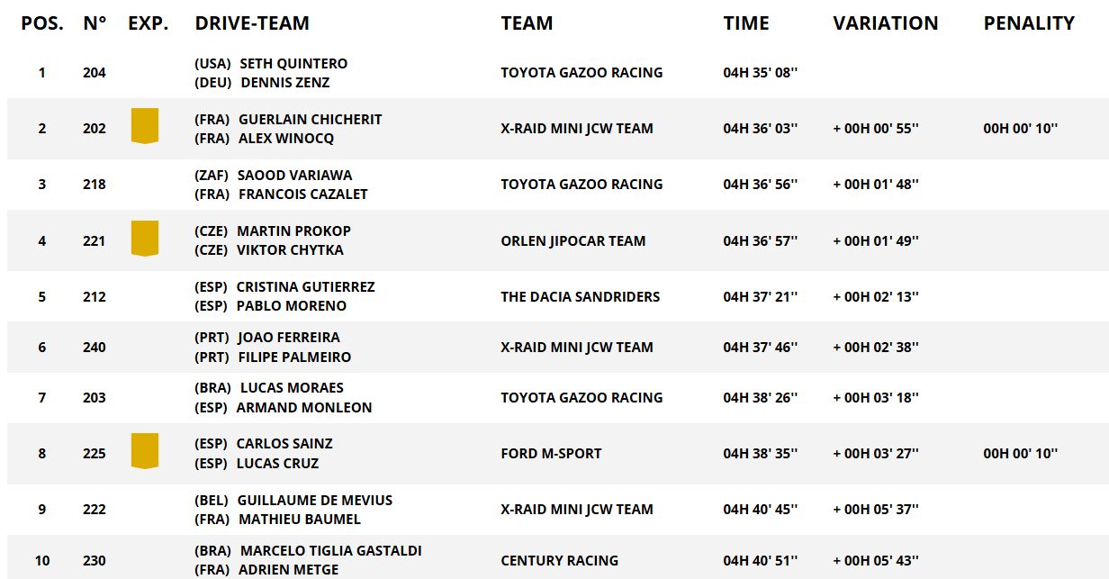Select Lucas Moraes in position seven
Image resolution: width=1109 pixels, height=579 pixels.
pyautogui.click(x=292, y=388)
